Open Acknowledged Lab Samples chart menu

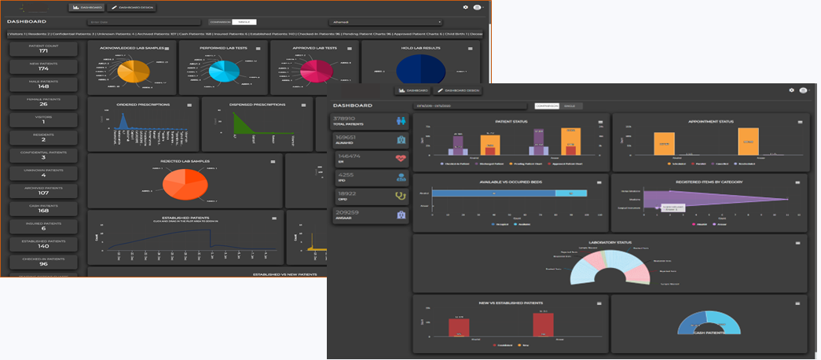[x=168, y=48]
